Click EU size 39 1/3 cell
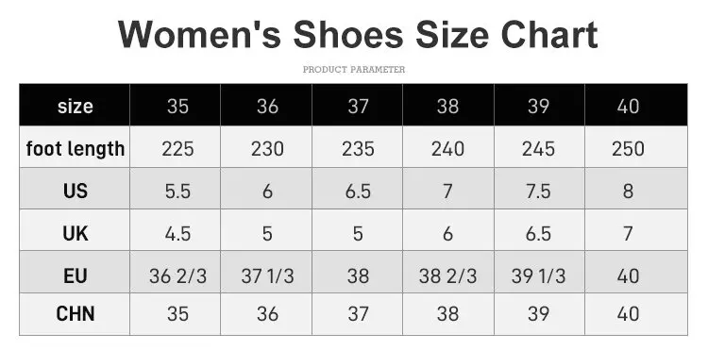 (x=540, y=272)
